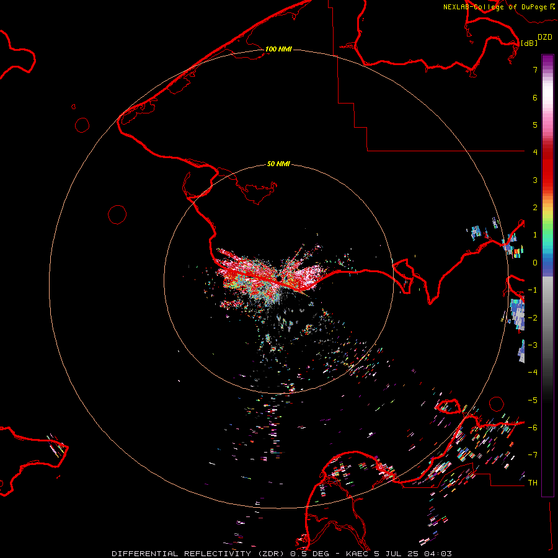Screen dimensions: 558x558
Task: Click the "TH" threshold label on legend
Action: click(x=533, y=483)
